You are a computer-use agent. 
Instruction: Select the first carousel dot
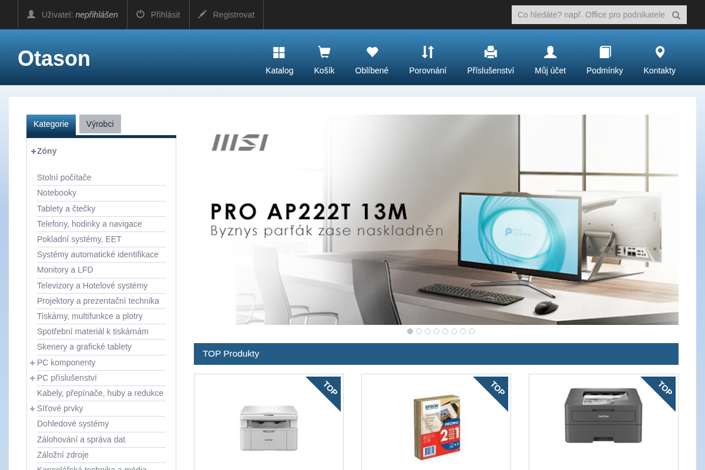pos(410,331)
